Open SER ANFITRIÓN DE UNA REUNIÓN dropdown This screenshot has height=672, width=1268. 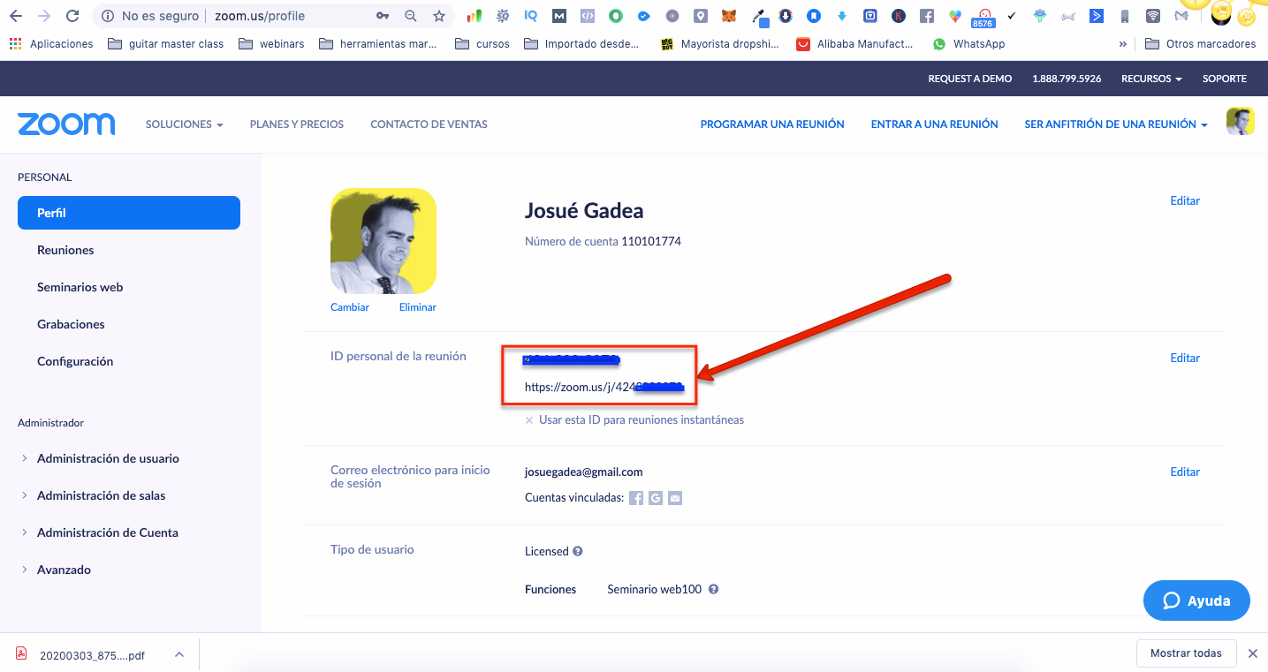1116,125
